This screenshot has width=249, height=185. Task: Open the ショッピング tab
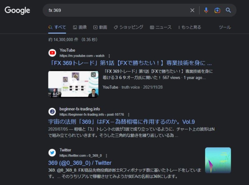coord(128,27)
